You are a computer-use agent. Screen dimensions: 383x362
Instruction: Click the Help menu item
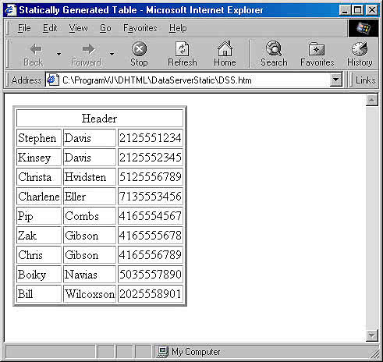[178, 28]
